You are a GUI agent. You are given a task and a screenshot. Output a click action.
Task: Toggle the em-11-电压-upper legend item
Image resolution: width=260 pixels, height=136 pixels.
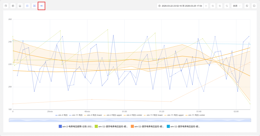coord(174,115)
